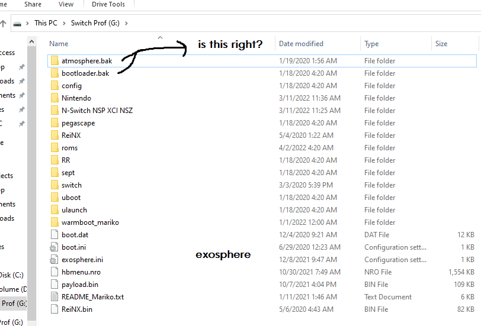
Task: Select the hbmenu.nro file name
Action: (81, 272)
